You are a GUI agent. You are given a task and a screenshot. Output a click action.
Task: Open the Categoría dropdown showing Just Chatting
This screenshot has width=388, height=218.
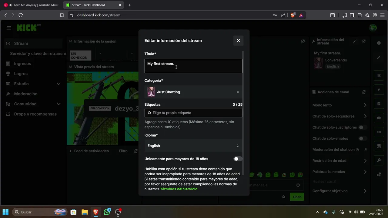[x=193, y=92]
